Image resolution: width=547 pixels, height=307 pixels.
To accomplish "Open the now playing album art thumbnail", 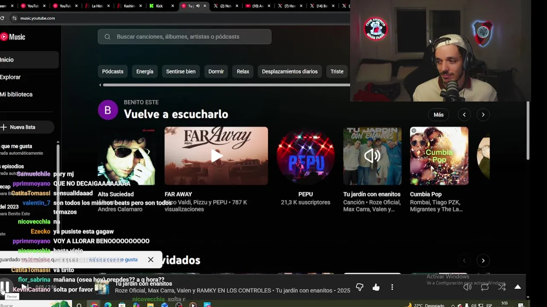I will click(x=102, y=287).
